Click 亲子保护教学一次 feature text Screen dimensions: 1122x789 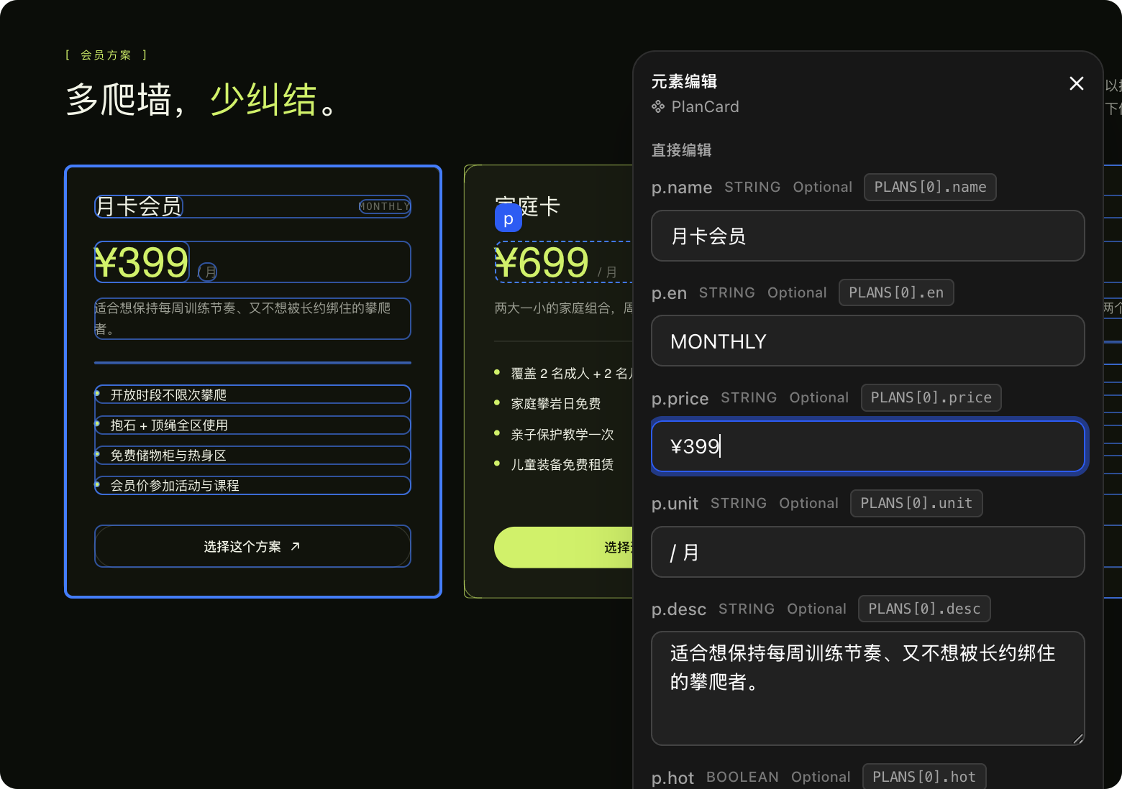point(562,434)
